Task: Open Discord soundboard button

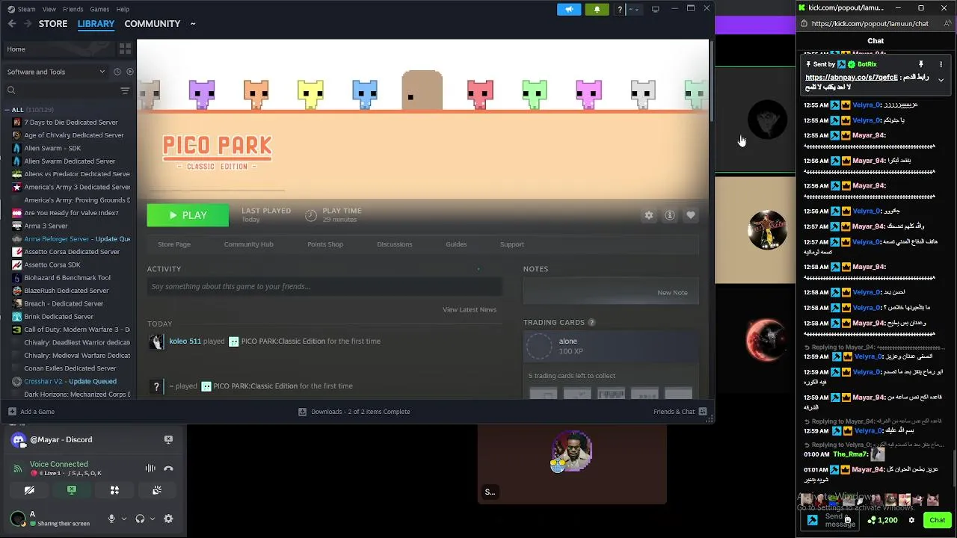Action: point(157,490)
